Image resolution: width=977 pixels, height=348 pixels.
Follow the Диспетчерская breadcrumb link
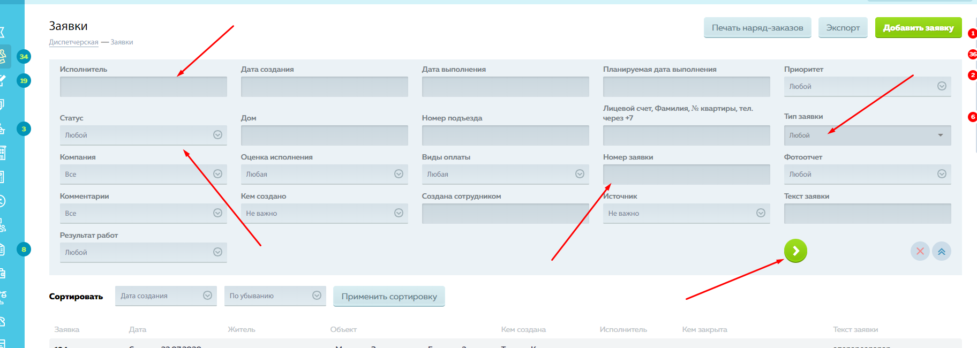tap(73, 42)
